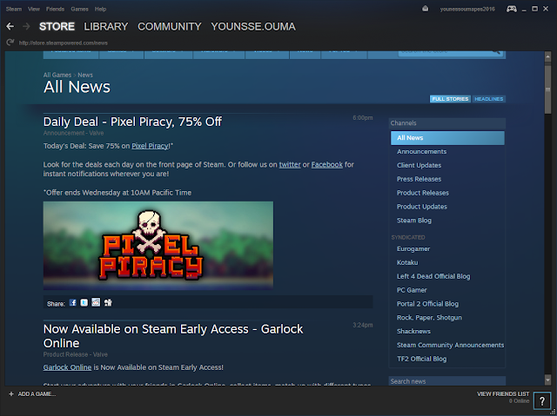Open the Shacknews feed
The height and width of the screenshot is (416, 557).
pos(414,331)
